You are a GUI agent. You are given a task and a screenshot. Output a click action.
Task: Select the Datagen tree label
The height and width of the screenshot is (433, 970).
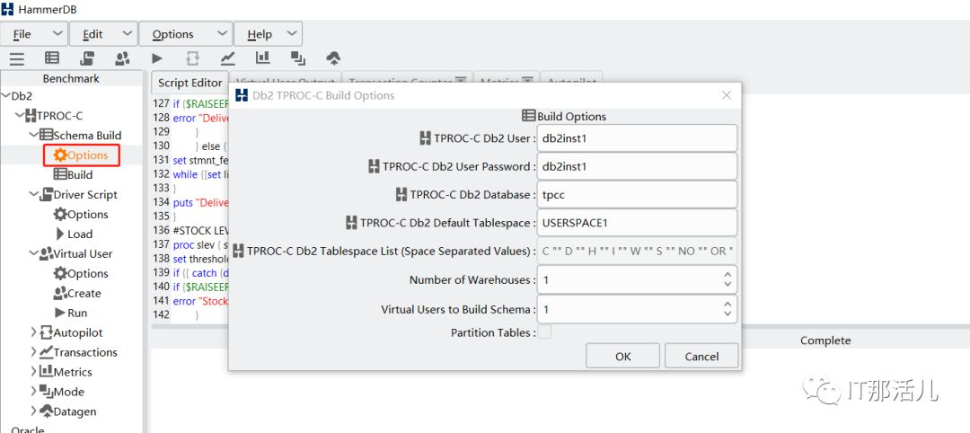(x=75, y=412)
